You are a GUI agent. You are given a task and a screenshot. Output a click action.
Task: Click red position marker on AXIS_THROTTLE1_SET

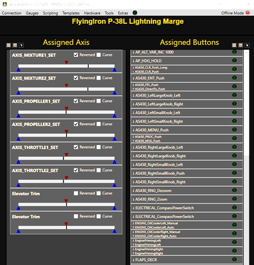66,154
